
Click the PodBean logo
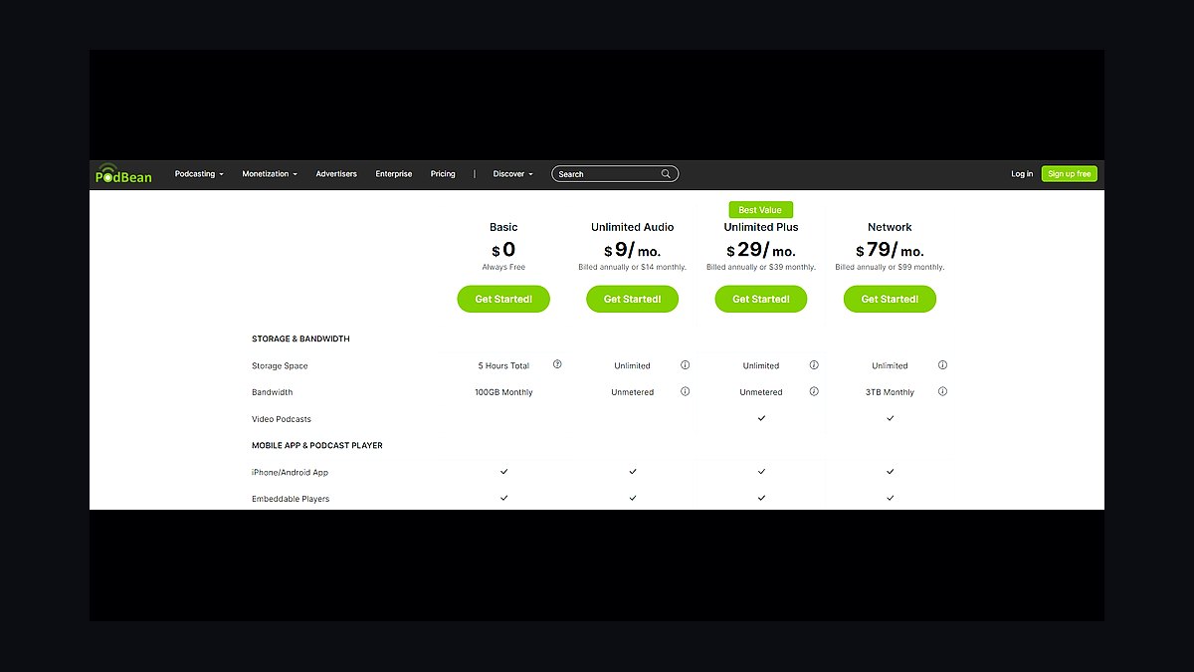pyautogui.click(x=123, y=173)
